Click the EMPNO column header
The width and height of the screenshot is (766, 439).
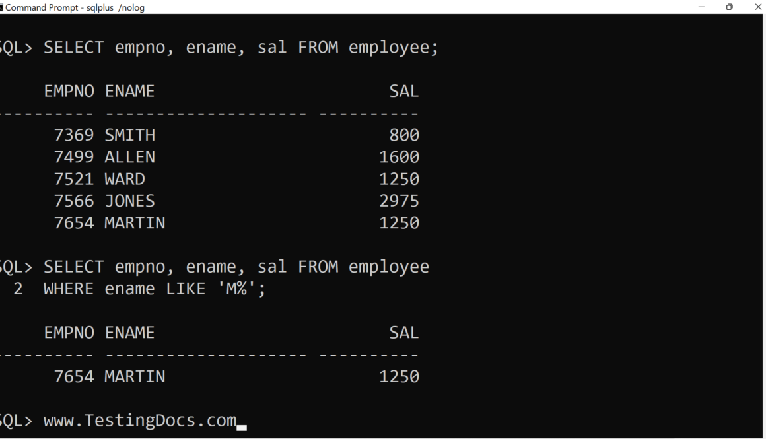click(69, 90)
